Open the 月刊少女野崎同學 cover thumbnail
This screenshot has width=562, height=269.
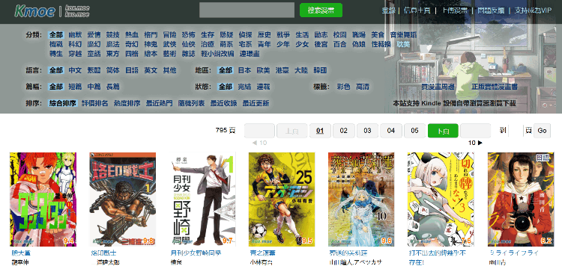coord(202,200)
